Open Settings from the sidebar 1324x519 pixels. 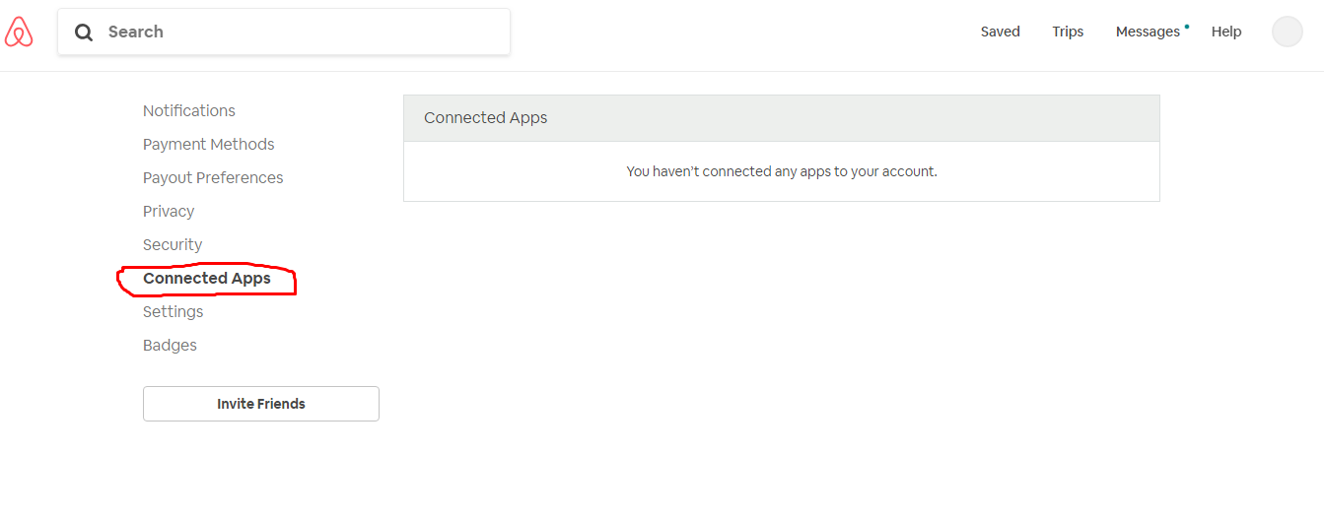pos(174,311)
